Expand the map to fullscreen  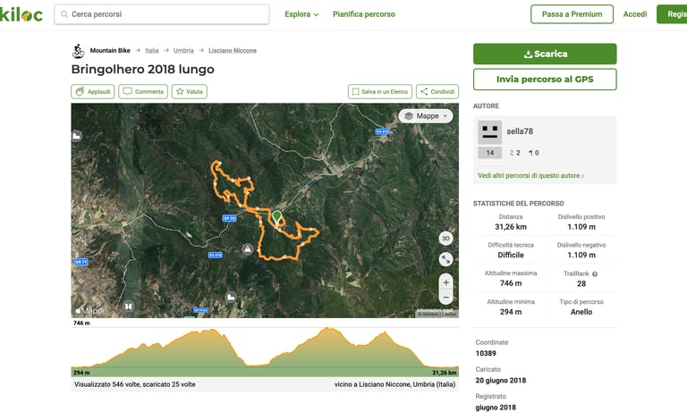[445, 259]
